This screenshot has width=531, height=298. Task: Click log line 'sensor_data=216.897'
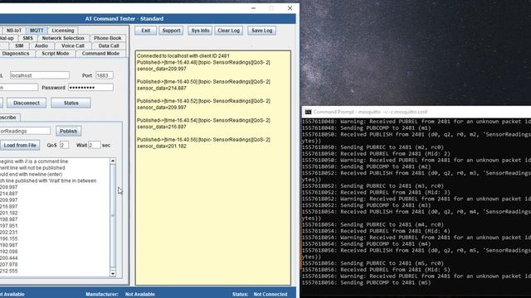click(x=162, y=127)
